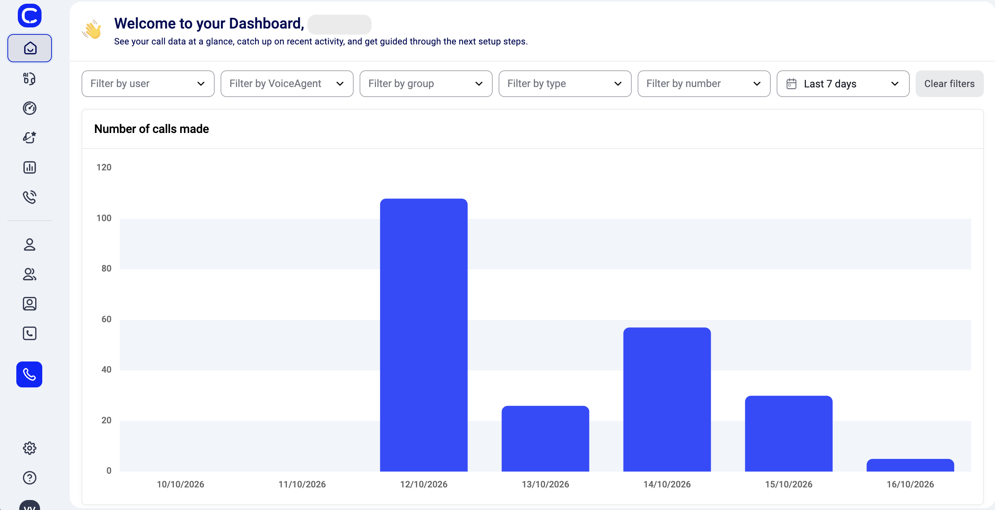Open the settings gear icon

pos(30,448)
